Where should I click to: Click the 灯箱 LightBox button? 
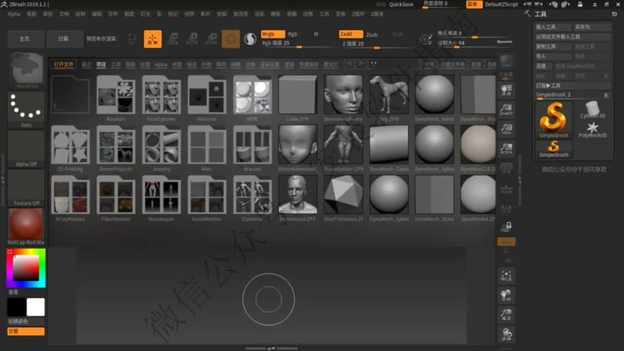(64, 39)
